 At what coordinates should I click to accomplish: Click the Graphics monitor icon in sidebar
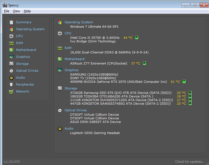11,57
